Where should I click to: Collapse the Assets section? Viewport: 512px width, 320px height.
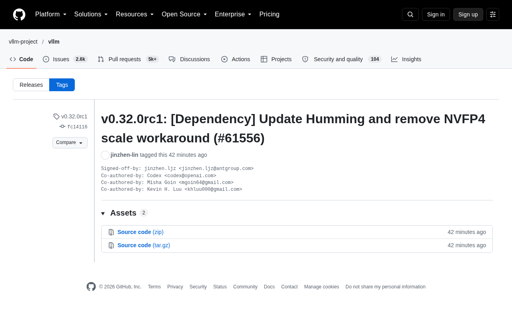click(124, 213)
